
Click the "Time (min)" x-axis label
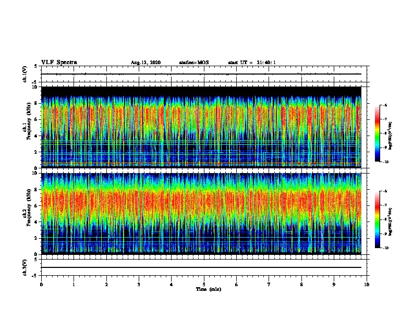click(x=209, y=289)
